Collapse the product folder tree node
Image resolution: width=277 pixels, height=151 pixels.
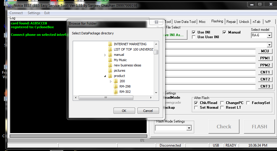[105, 76]
